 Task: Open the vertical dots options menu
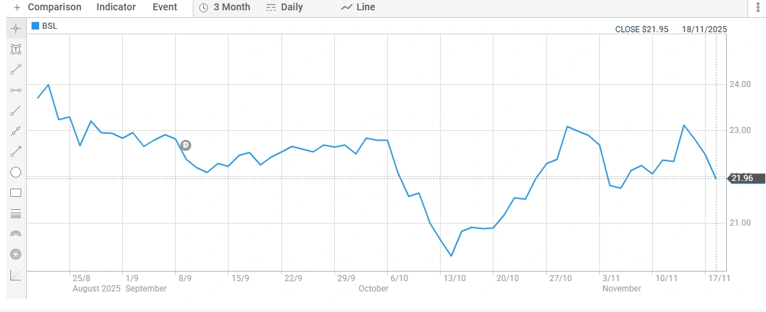[x=758, y=8]
